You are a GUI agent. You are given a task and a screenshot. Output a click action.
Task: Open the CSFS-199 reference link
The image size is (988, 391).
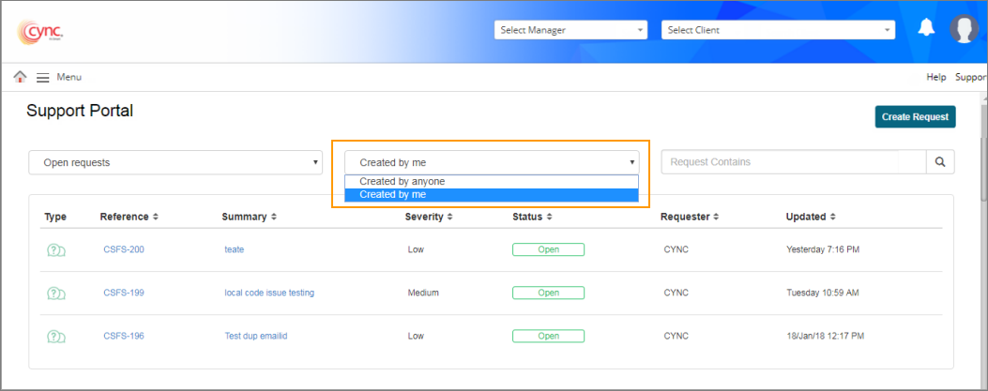coord(124,293)
